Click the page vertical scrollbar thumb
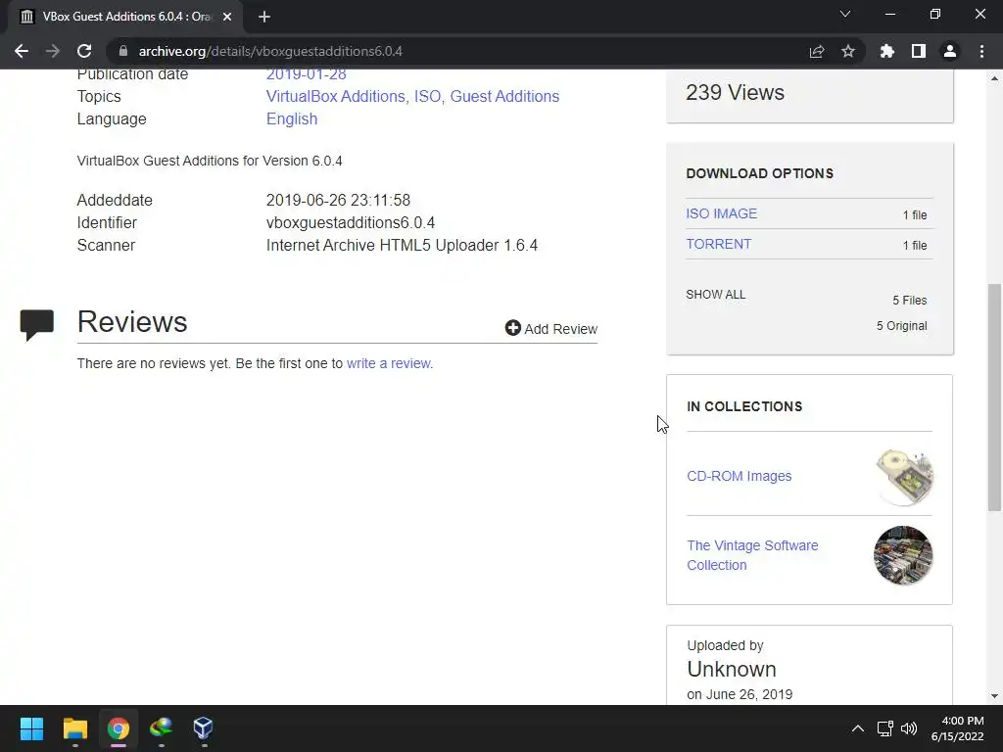 coord(994,398)
